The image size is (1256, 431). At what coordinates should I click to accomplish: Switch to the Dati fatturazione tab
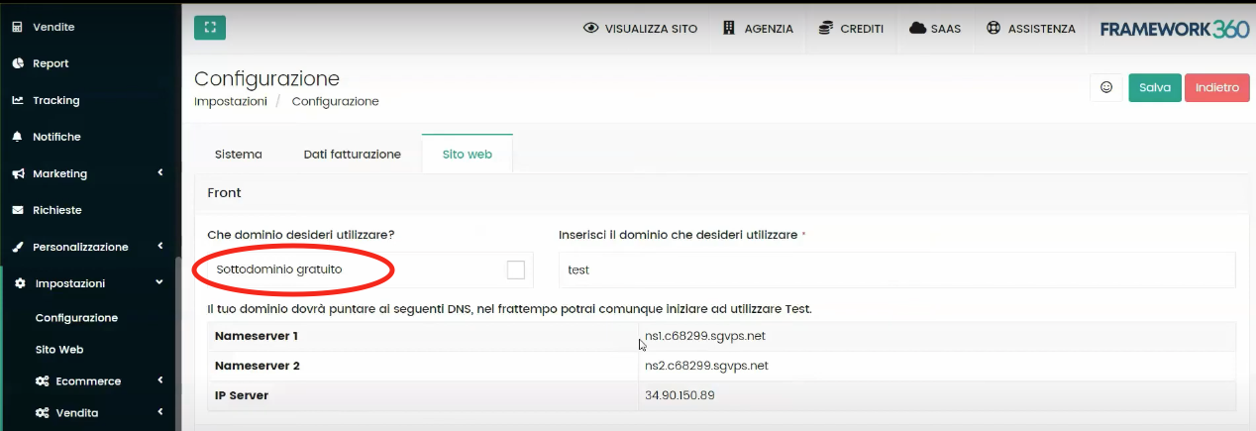pyautogui.click(x=352, y=154)
